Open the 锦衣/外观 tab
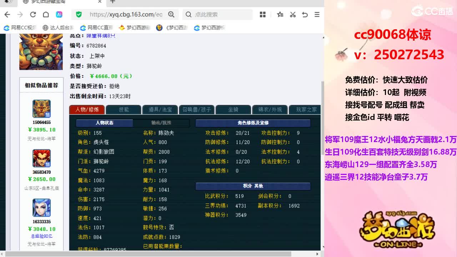 270,110
